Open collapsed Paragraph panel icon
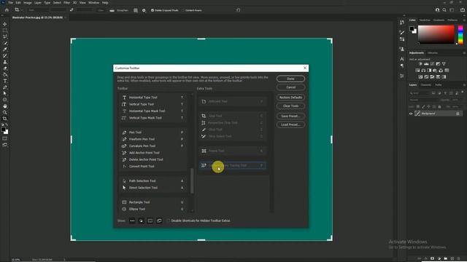Image resolution: width=467 pixels, height=262 pixels. click(x=402, y=65)
